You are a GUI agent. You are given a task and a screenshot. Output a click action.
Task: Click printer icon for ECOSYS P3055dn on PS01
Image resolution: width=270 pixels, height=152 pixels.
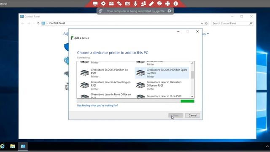tap(84, 73)
